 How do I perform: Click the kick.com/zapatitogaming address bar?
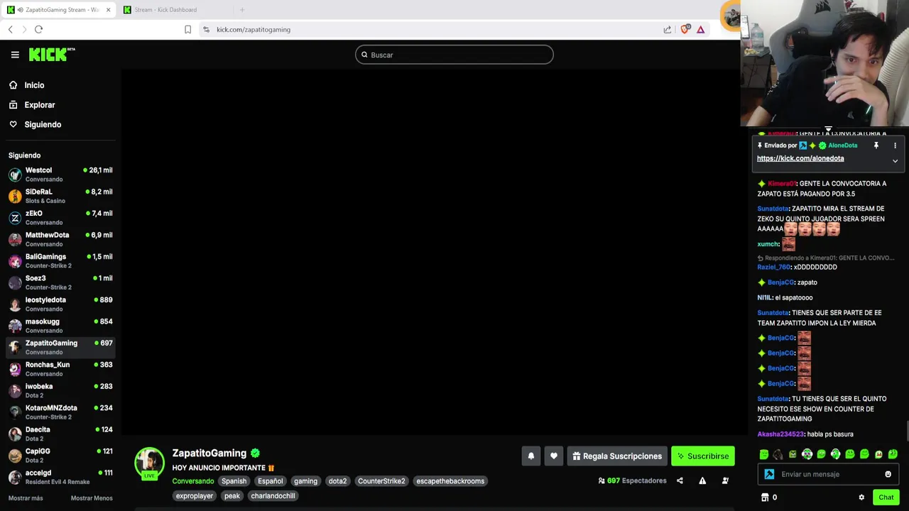coord(254,30)
